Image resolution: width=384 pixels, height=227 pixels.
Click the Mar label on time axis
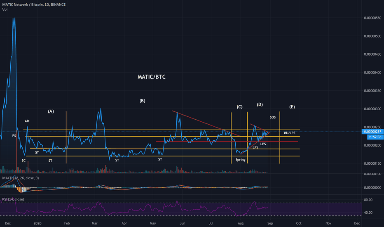tap(94, 223)
